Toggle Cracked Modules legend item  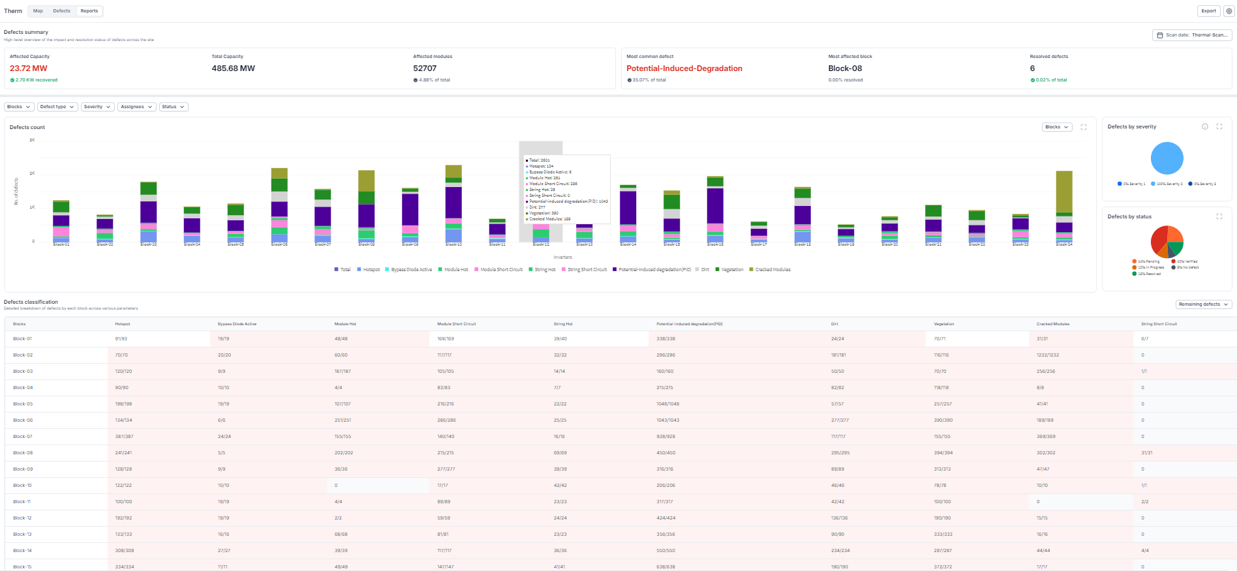click(x=770, y=269)
